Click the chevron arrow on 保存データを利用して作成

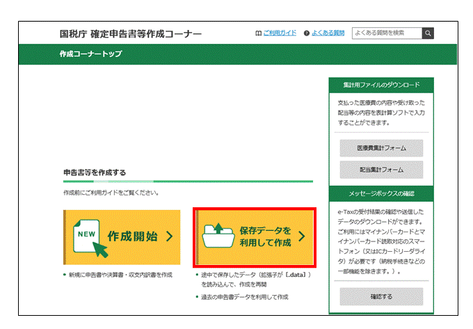(x=301, y=236)
